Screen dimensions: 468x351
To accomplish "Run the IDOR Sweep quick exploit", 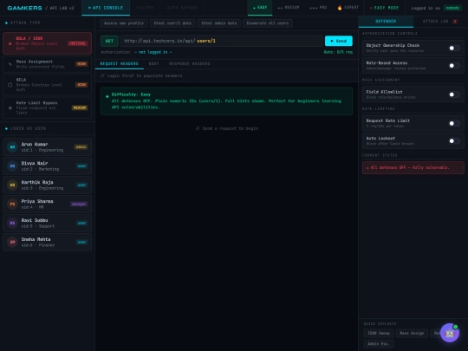I will pyautogui.click(x=379, y=333).
